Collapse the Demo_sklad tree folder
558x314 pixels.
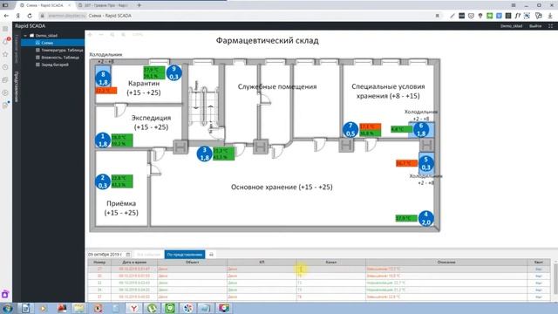25,36
